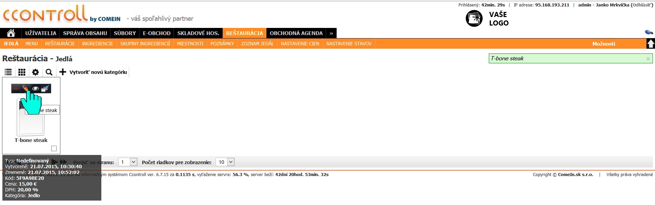Click the Odhlásiť logout link

coord(642,5)
